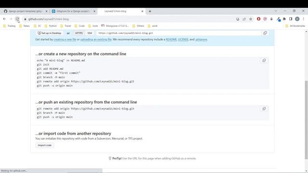Open the Others bookmarks folder
308x173 pixels.
(138, 26)
